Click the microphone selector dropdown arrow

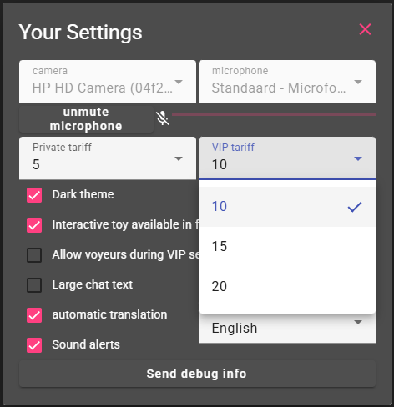tap(358, 82)
